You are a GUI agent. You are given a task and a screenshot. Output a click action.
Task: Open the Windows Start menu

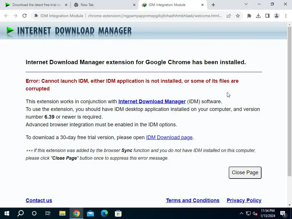(7, 213)
